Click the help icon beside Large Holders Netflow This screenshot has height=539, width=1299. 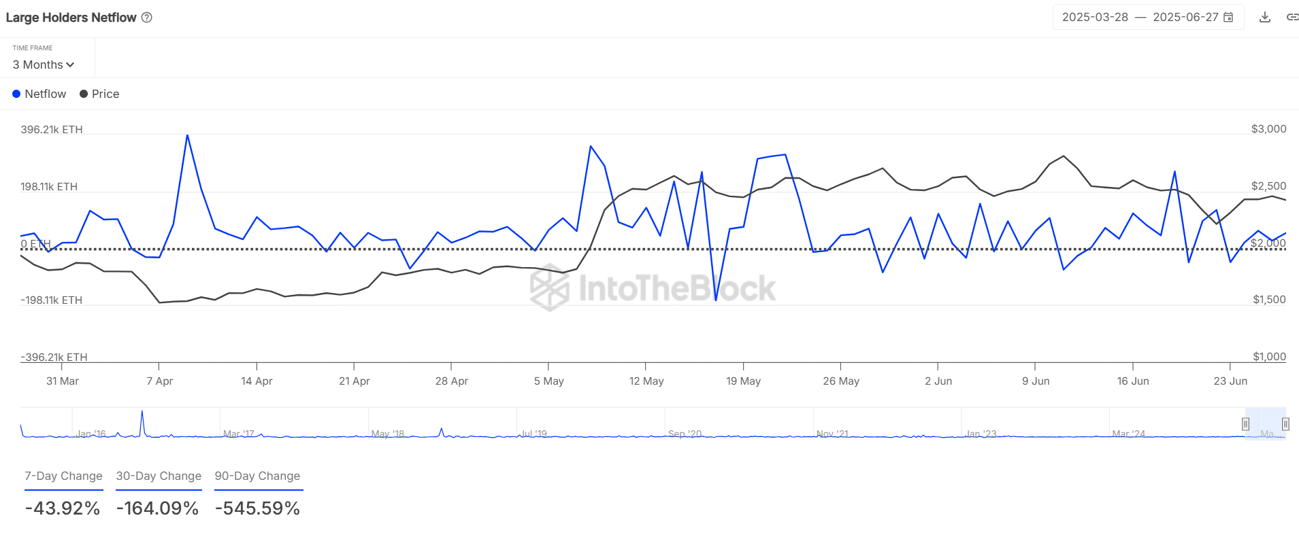(x=146, y=18)
